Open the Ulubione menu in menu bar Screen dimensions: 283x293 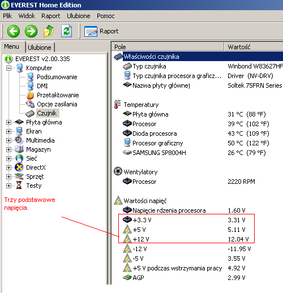click(x=79, y=16)
